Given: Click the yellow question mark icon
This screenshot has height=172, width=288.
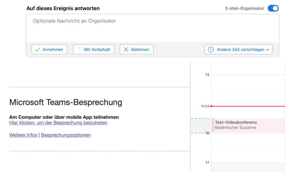Looking at the screenshot, I should tap(79, 49).
